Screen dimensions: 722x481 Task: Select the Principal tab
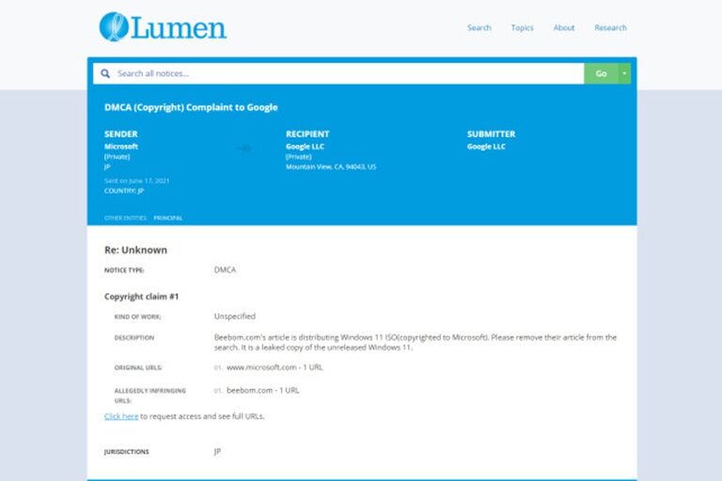coord(168,218)
